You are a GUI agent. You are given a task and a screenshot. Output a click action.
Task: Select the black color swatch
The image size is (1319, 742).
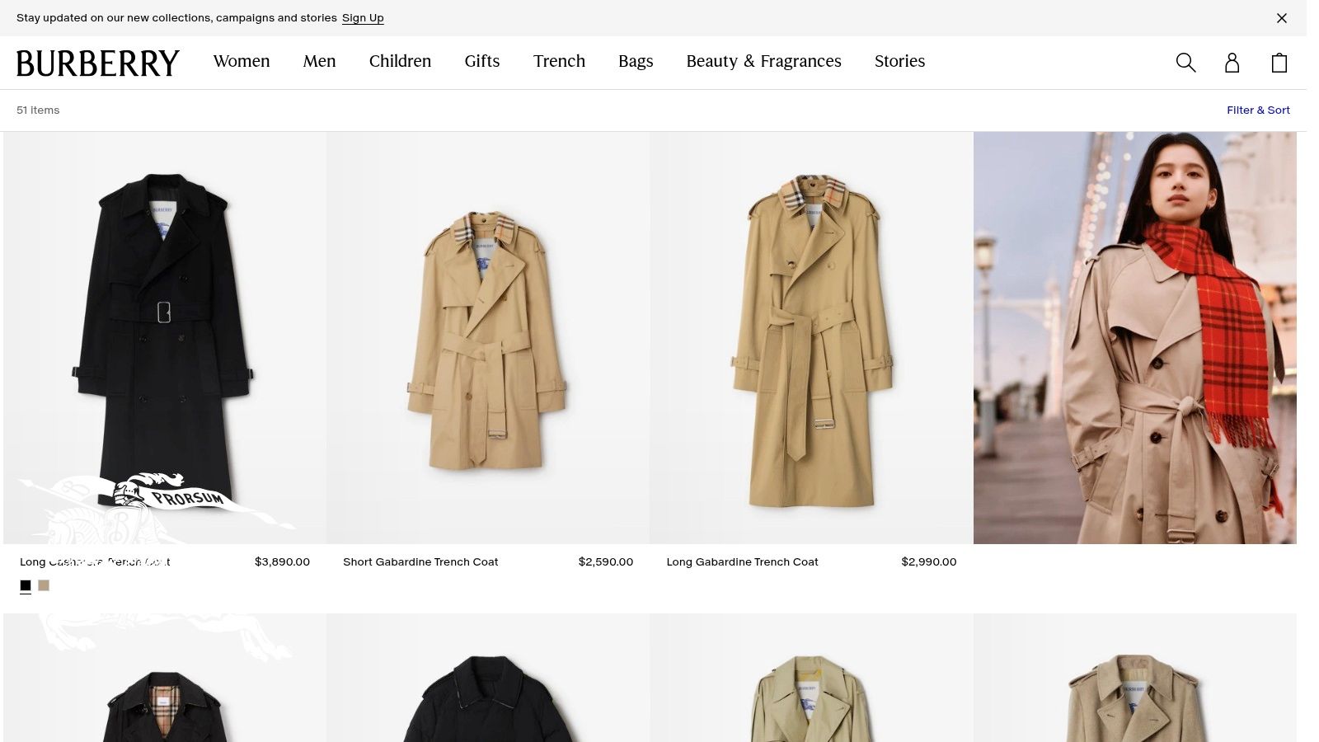click(x=26, y=585)
